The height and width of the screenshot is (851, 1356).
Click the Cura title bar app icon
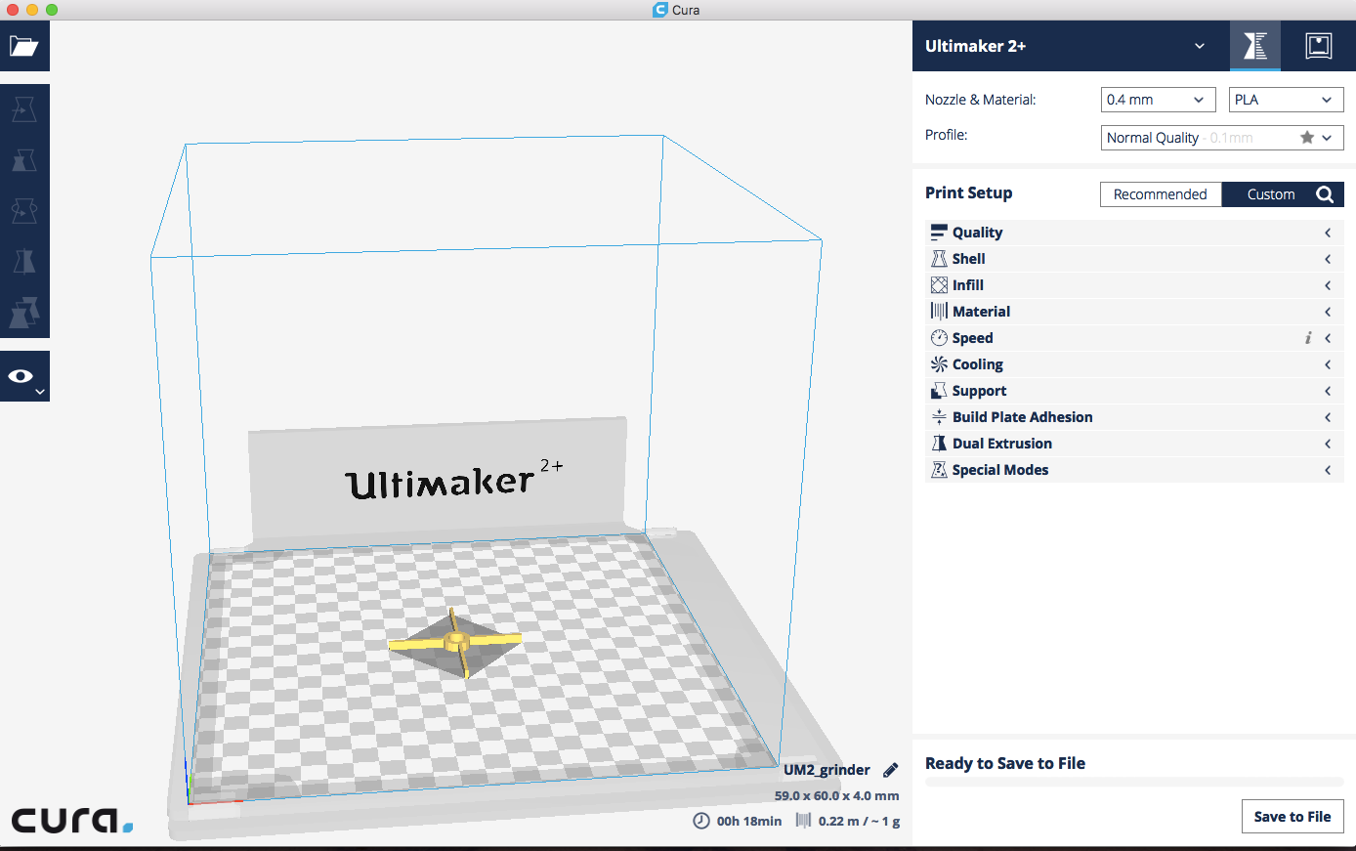[660, 10]
